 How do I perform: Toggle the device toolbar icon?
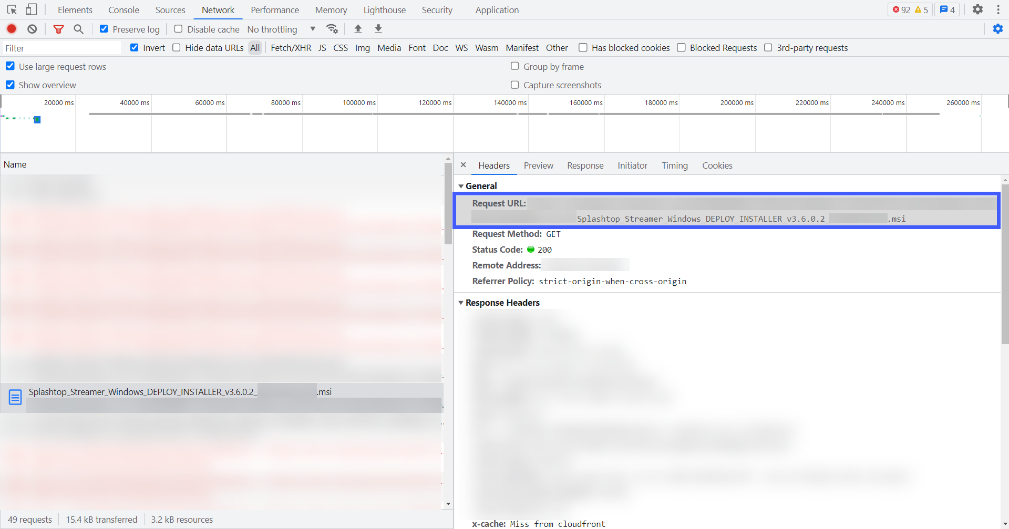[x=32, y=9]
